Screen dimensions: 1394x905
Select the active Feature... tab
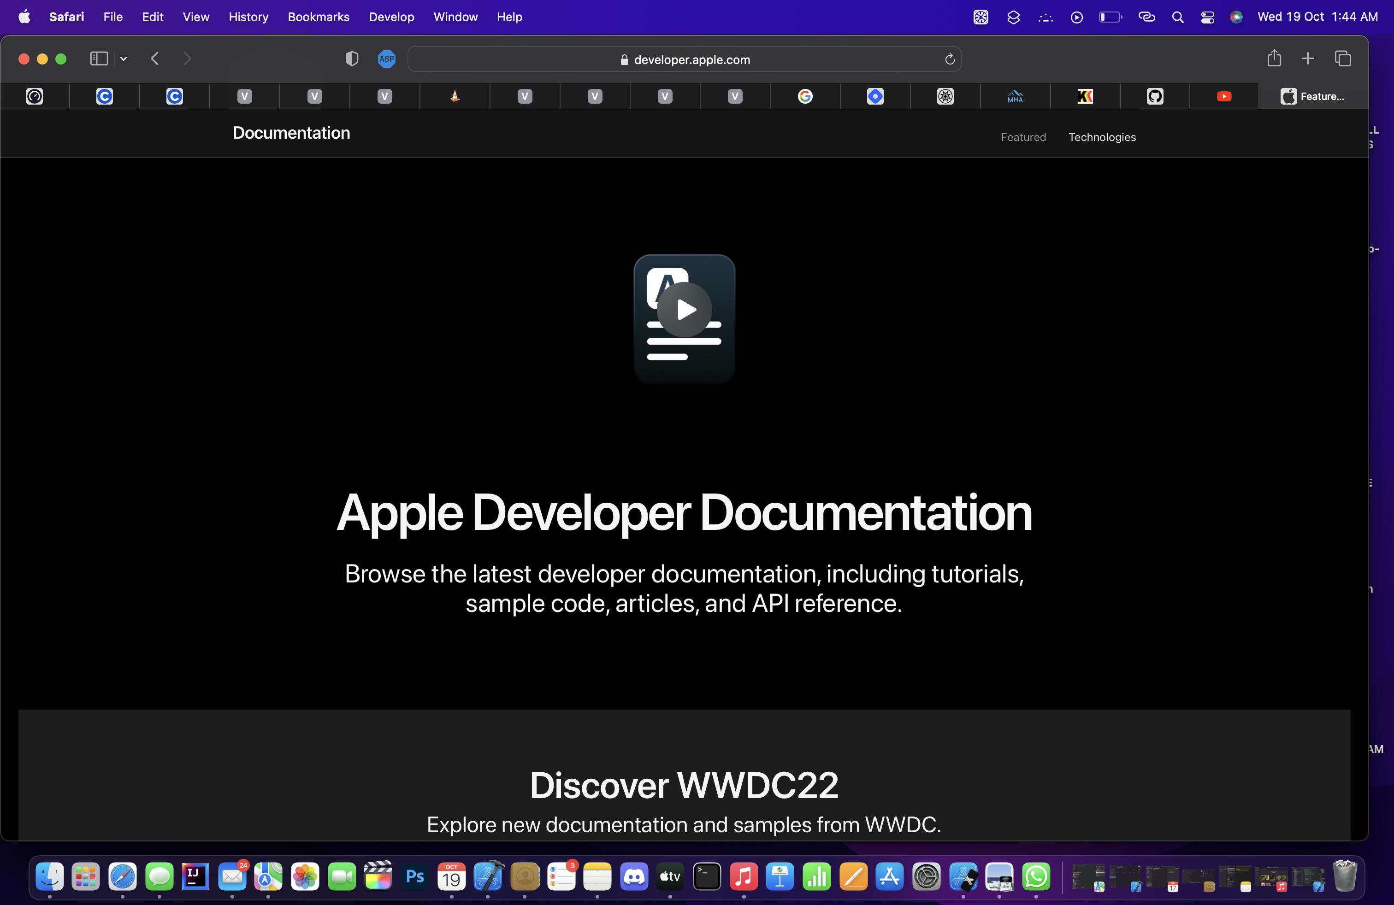[1313, 97]
